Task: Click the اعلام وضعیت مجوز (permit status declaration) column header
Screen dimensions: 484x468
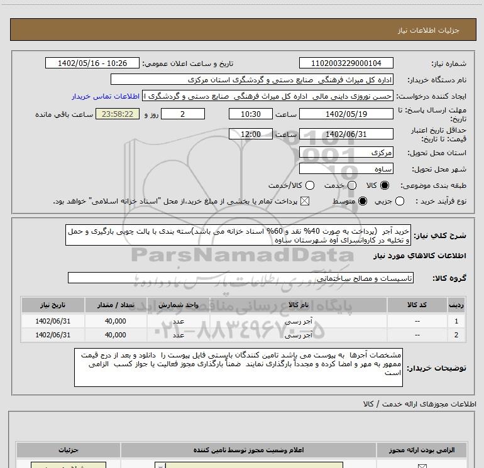Action: coord(248,450)
